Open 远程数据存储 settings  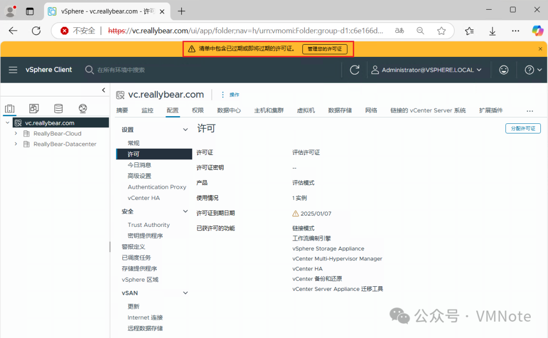click(145, 328)
